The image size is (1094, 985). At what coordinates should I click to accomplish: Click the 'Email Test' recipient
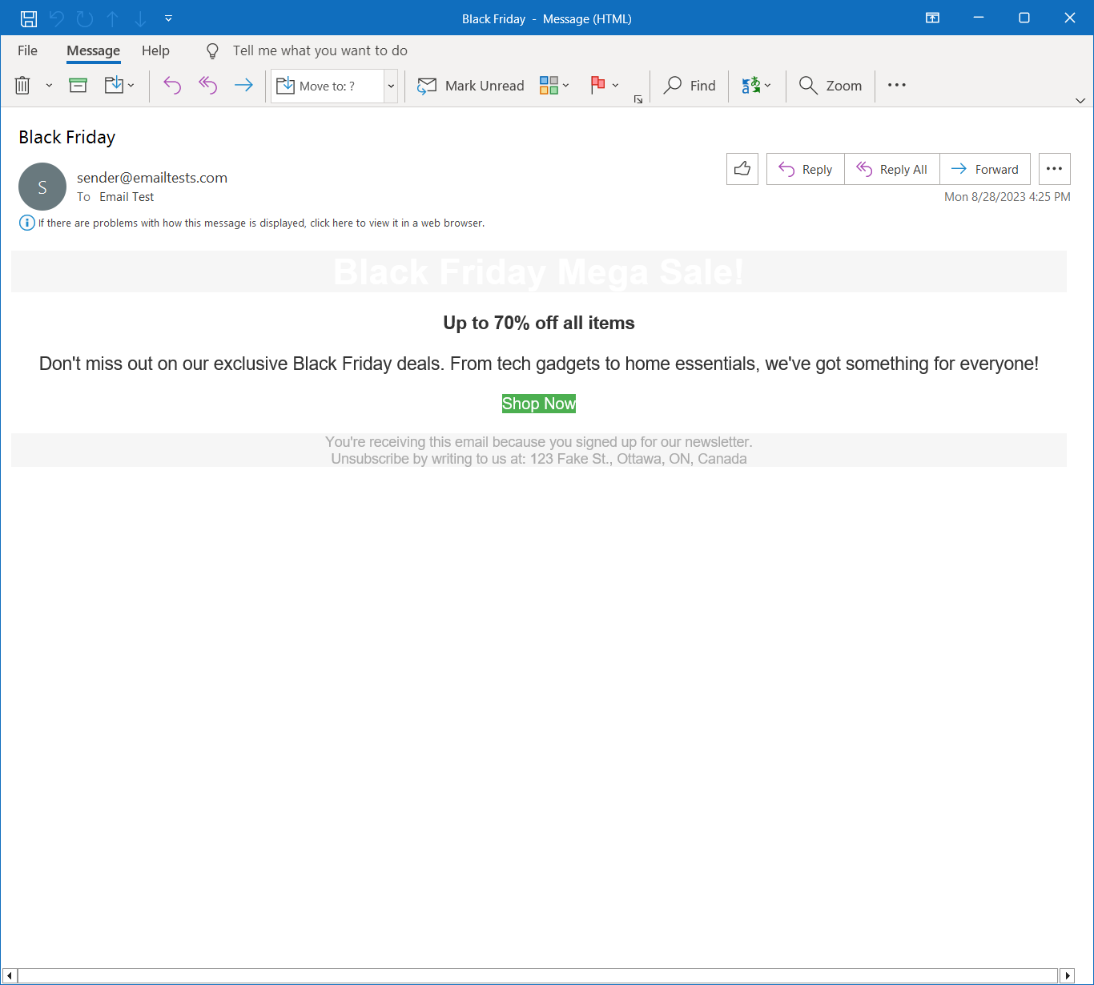click(x=127, y=197)
